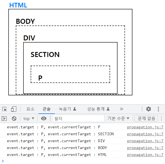The image size is (165, 164).
Task: Click the 문제 없음 button
Action: click(146, 118)
